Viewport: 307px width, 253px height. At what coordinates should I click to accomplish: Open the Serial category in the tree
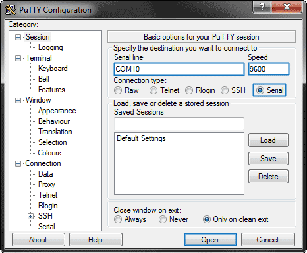click(x=46, y=227)
